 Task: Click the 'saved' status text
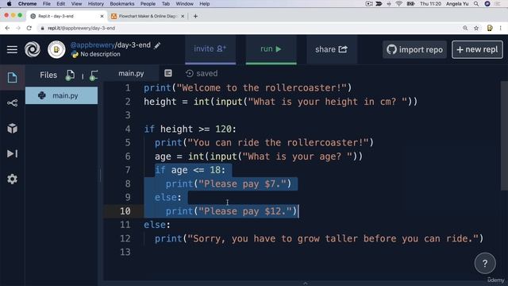tap(206, 74)
